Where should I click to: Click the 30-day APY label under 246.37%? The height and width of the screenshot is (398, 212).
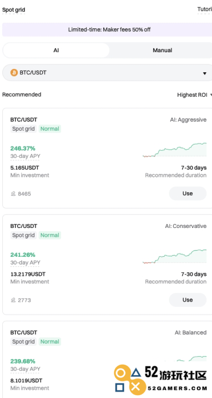pyautogui.click(x=25, y=156)
